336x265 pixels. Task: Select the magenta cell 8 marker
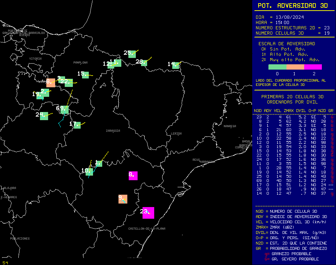pos(133,176)
